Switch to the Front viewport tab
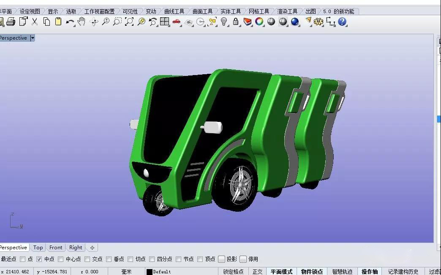441x275 pixels. [56, 248]
